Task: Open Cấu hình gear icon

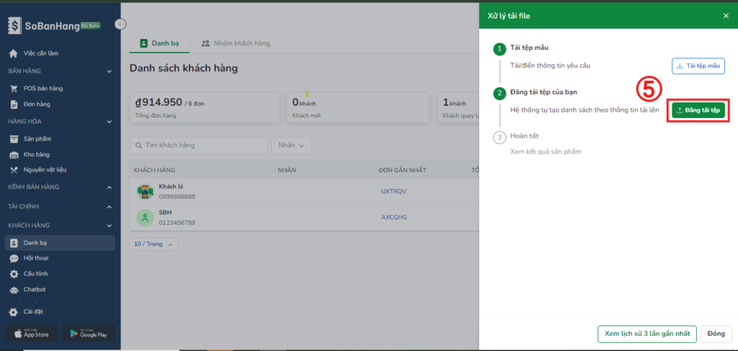Action: (x=14, y=274)
